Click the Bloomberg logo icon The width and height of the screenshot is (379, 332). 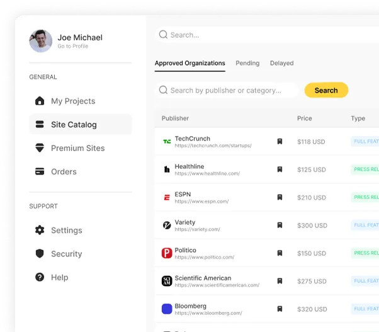click(167, 309)
